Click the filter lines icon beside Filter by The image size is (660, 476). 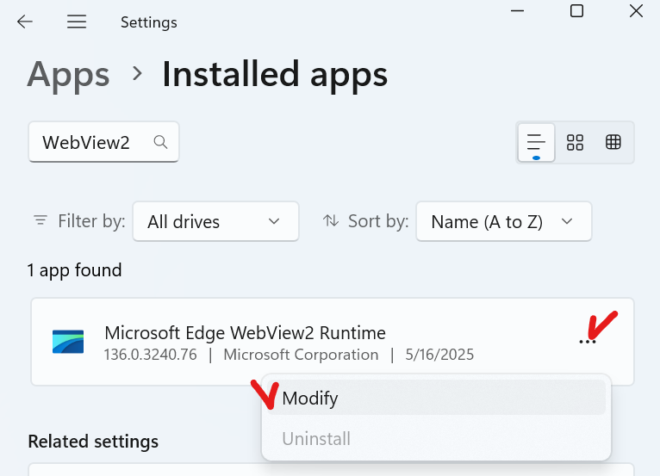40,221
